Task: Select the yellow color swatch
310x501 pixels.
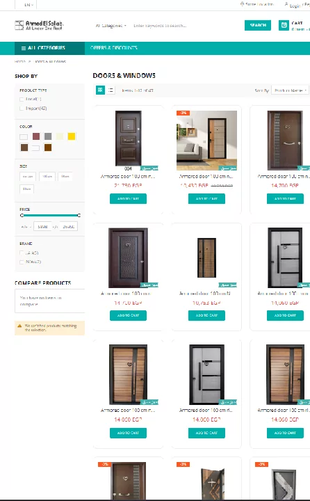Action: tap(72, 137)
